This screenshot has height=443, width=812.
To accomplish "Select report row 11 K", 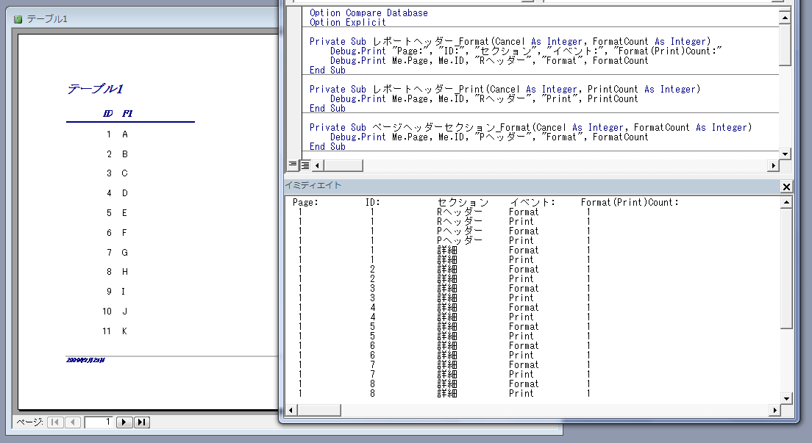I will pos(115,331).
